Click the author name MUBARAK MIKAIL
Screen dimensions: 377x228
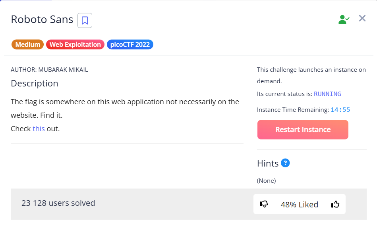[x=63, y=70]
